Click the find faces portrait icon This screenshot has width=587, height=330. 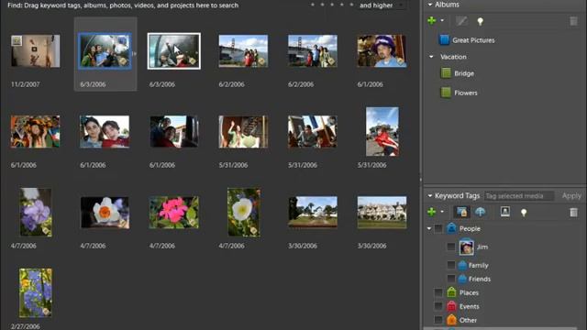[505, 212]
